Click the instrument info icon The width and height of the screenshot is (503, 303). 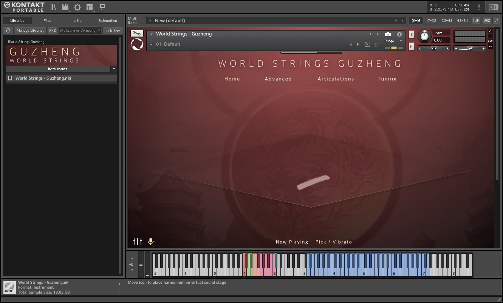tap(399, 34)
